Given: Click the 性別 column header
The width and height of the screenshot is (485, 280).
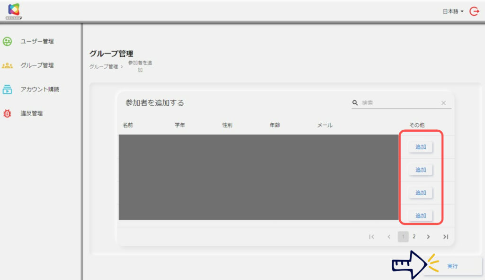Looking at the screenshot, I should [227, 125].
